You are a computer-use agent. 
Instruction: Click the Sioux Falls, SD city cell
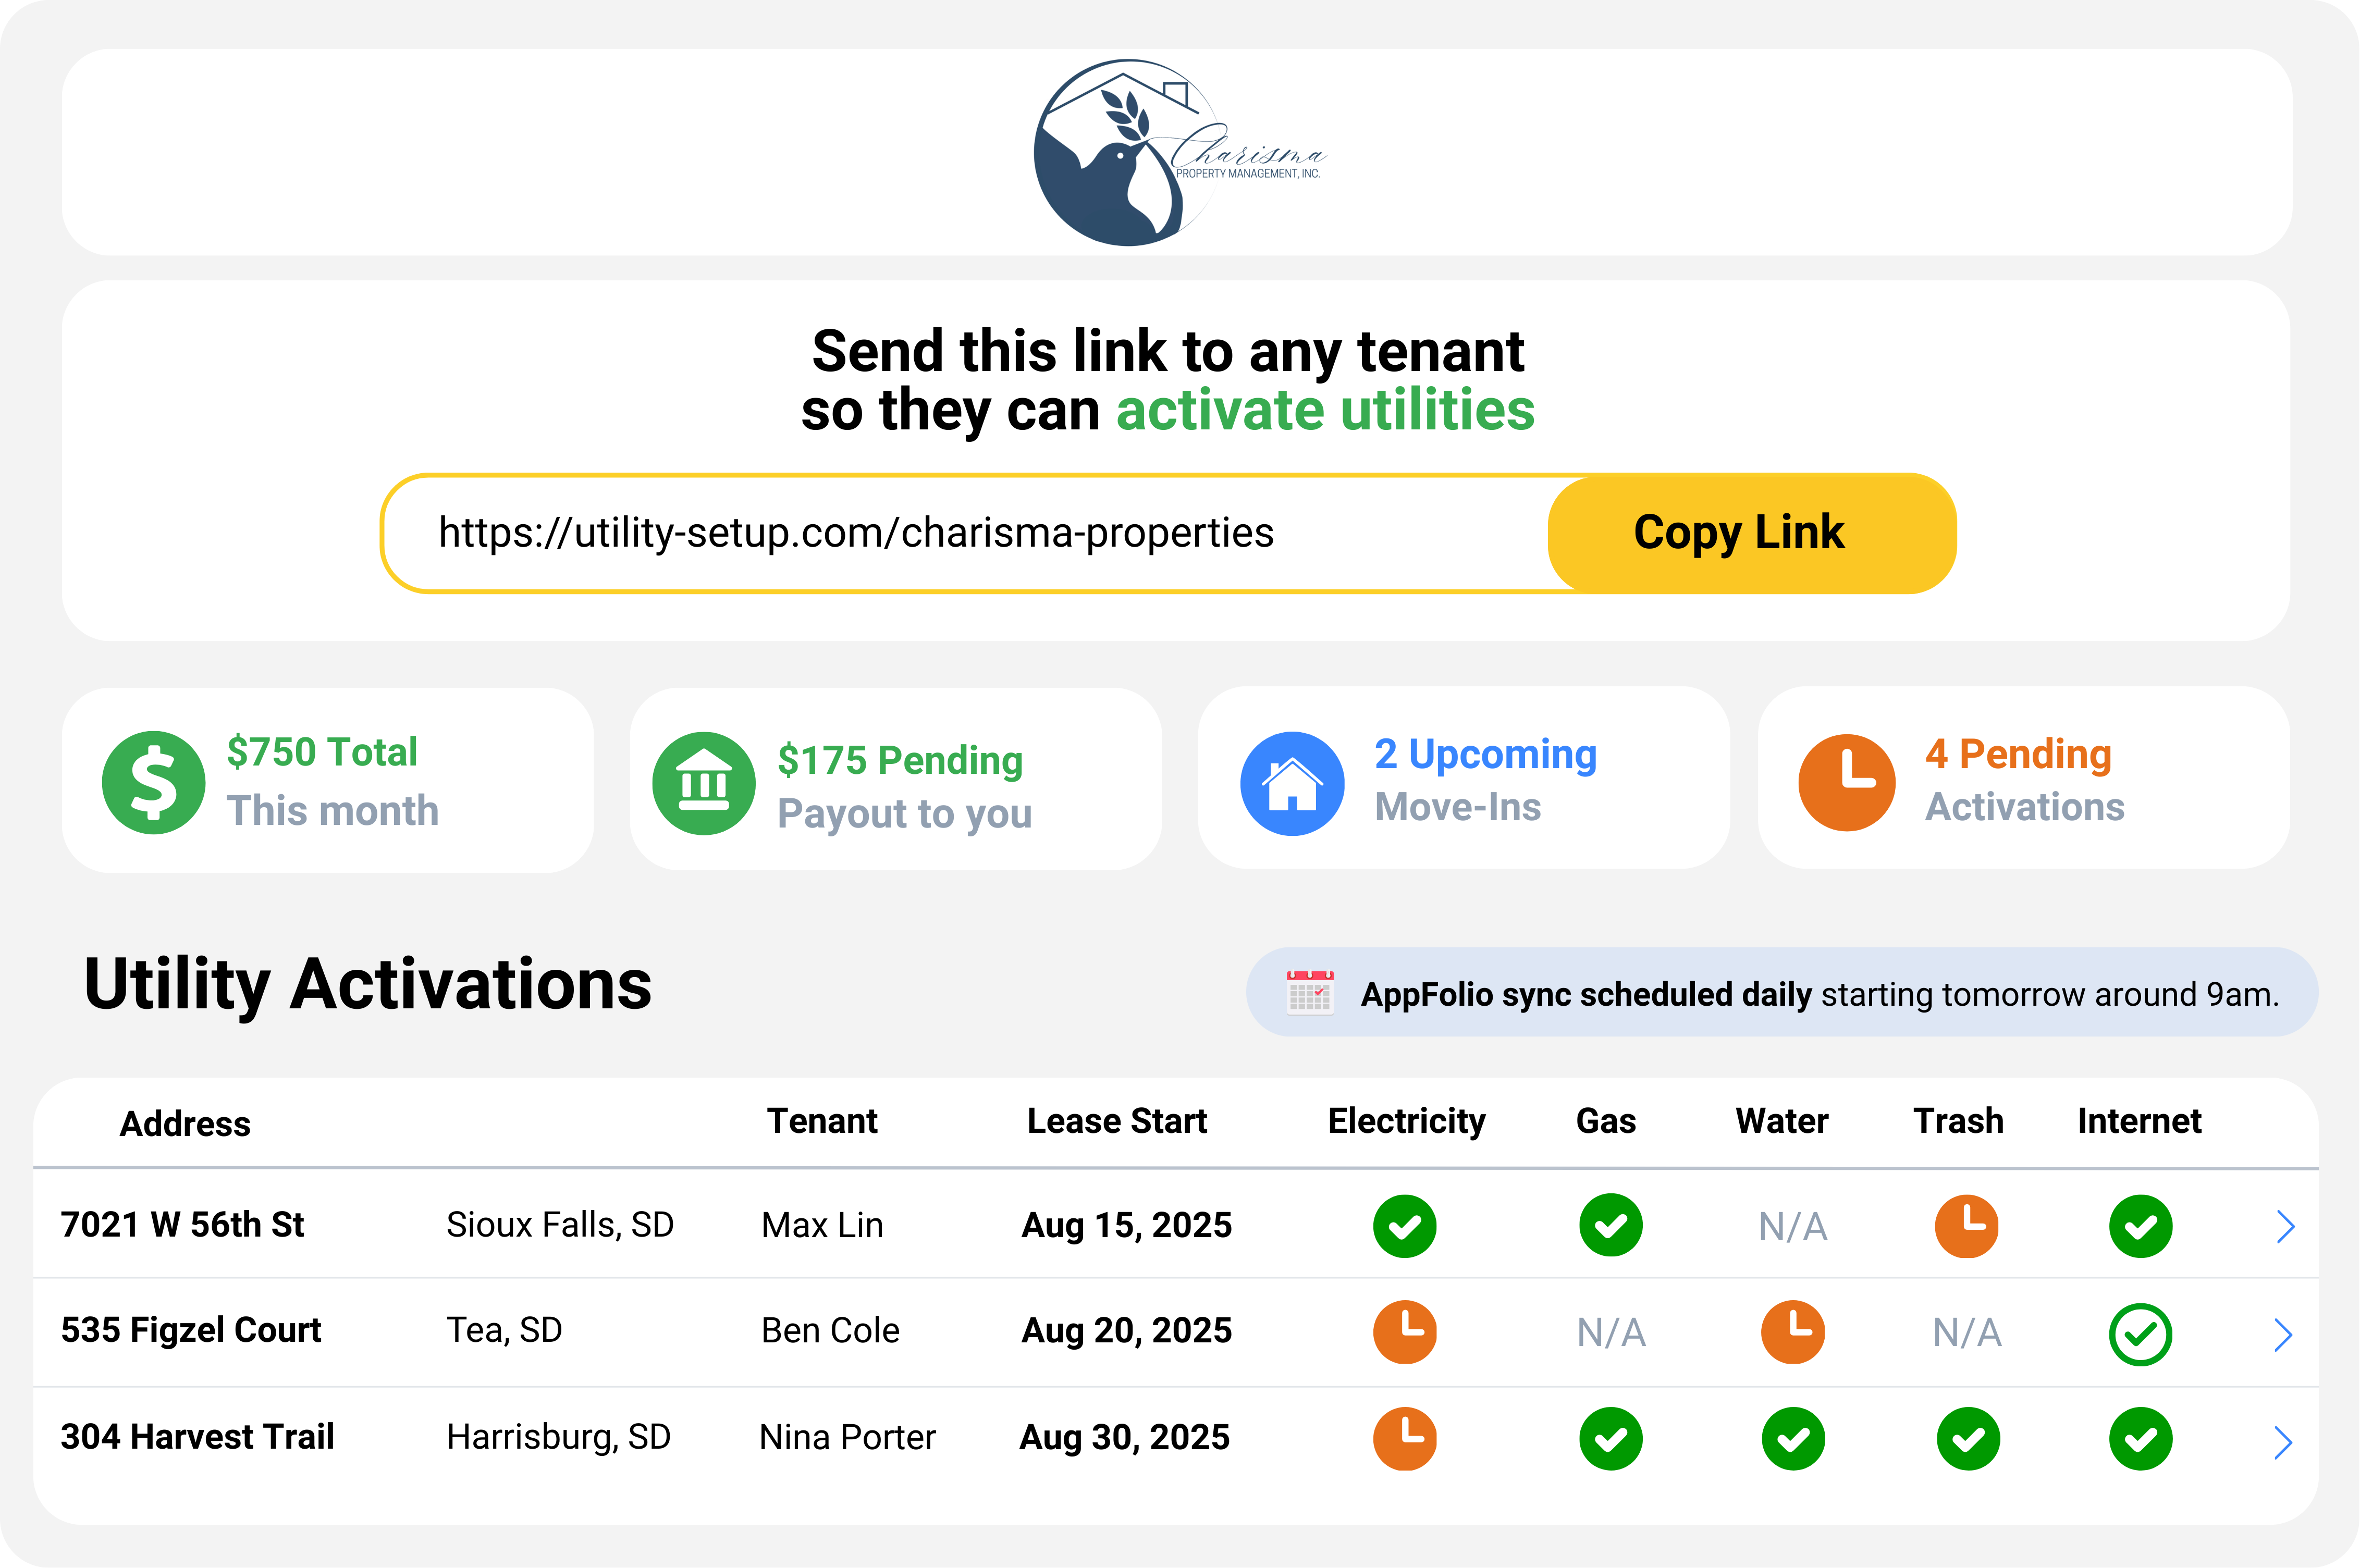[560, 1226]
